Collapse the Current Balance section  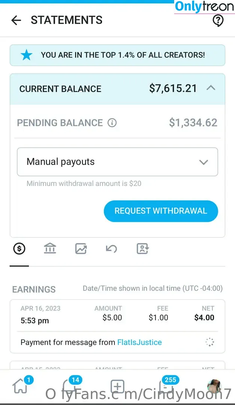pos(211,88)
